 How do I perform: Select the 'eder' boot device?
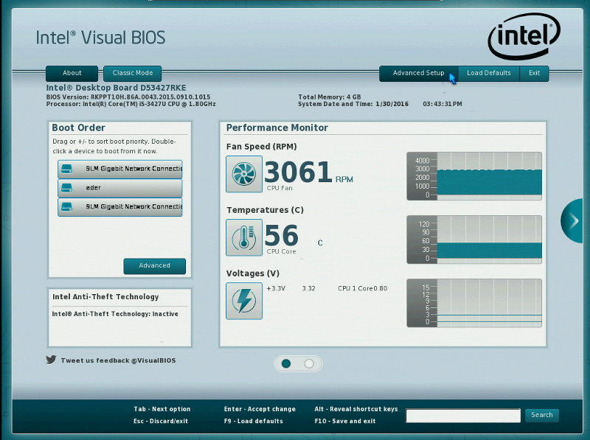point(120,188)
